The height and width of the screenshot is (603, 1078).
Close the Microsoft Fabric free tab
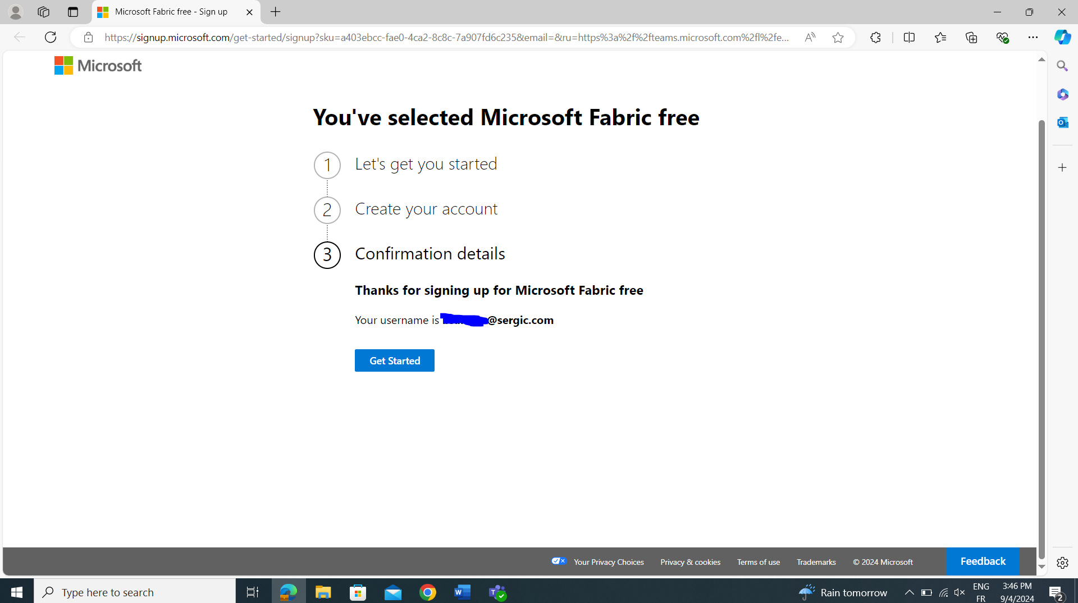pyautogui.click(x=249, y=12)
